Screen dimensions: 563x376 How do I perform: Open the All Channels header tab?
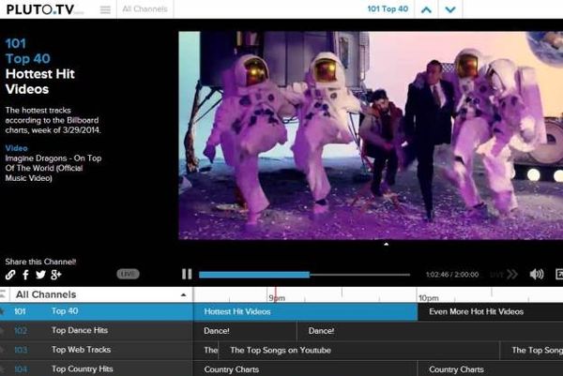145,9
